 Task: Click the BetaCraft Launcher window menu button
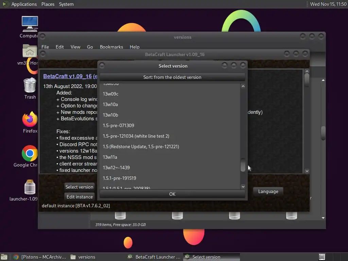pyautogui.click(x=43, y=54)
